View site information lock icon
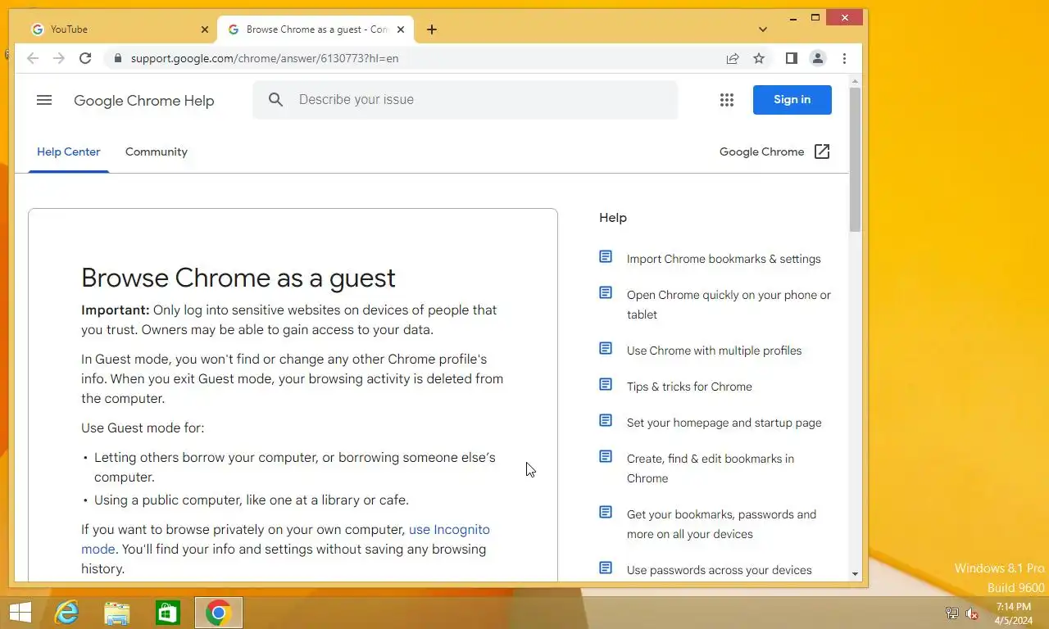Image resolution: width=1049 pixels, height=629 pixels. (x=118, y=58)
